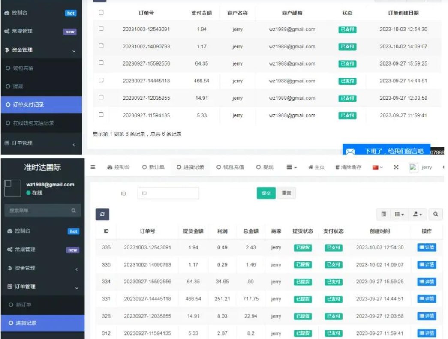The height and width of the screenshot is (339, 448).
Task: Open the export data dropdown
Action: tap(417, 214)
